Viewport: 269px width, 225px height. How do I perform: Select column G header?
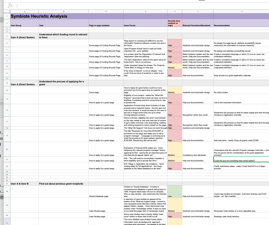coord(241,11)
